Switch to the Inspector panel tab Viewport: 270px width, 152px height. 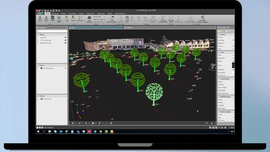(130, 27)
